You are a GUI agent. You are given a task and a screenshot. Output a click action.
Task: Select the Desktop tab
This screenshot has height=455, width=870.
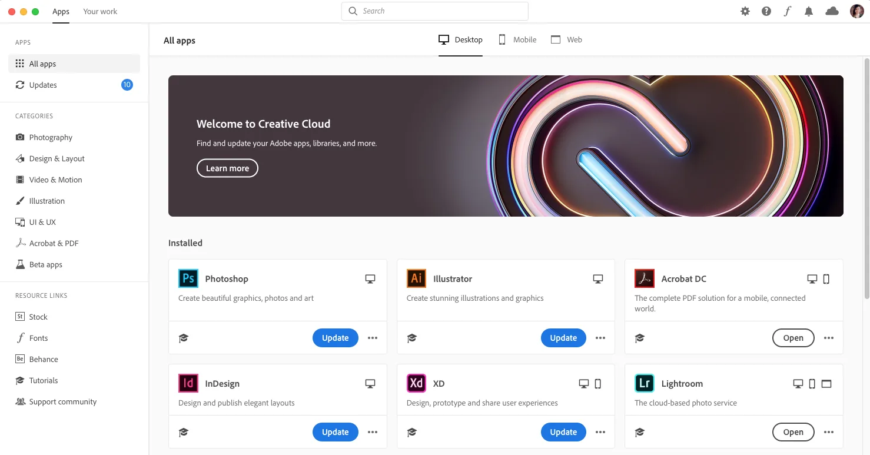tap(460, 39)
